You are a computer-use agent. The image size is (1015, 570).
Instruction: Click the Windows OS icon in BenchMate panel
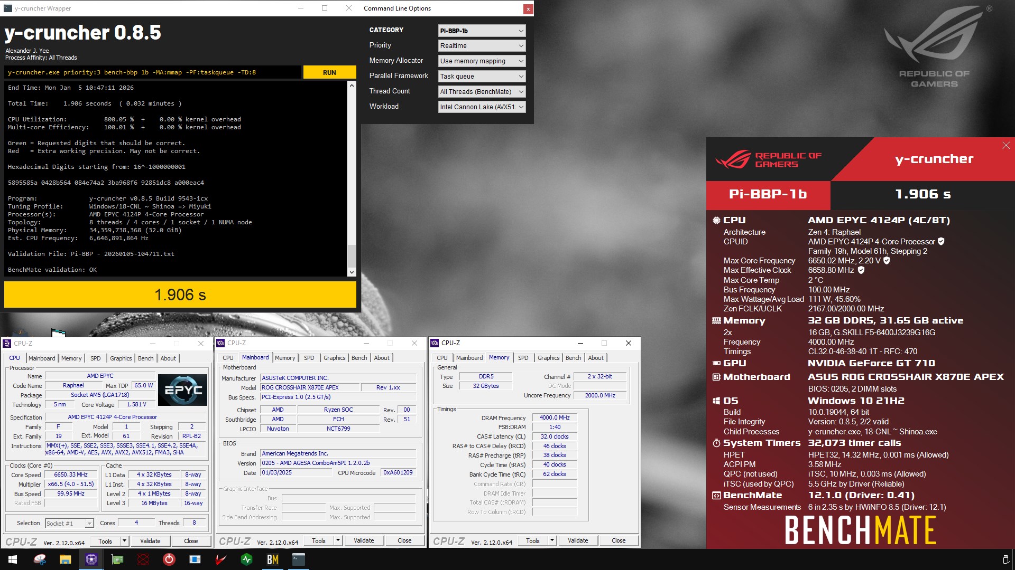716,401
